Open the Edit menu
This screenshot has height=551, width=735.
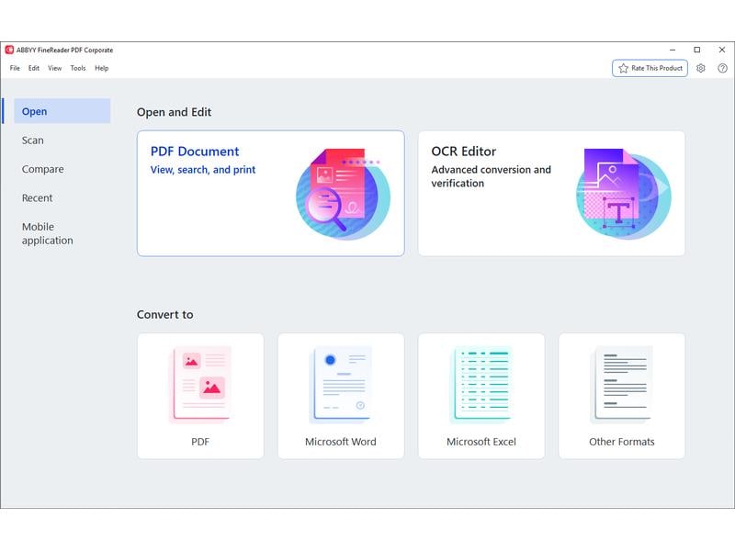click(x=34, y=68)
